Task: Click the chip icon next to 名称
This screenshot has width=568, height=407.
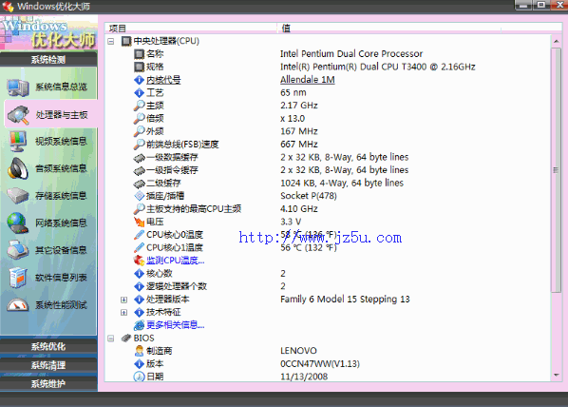Action: tap(139, 54)
